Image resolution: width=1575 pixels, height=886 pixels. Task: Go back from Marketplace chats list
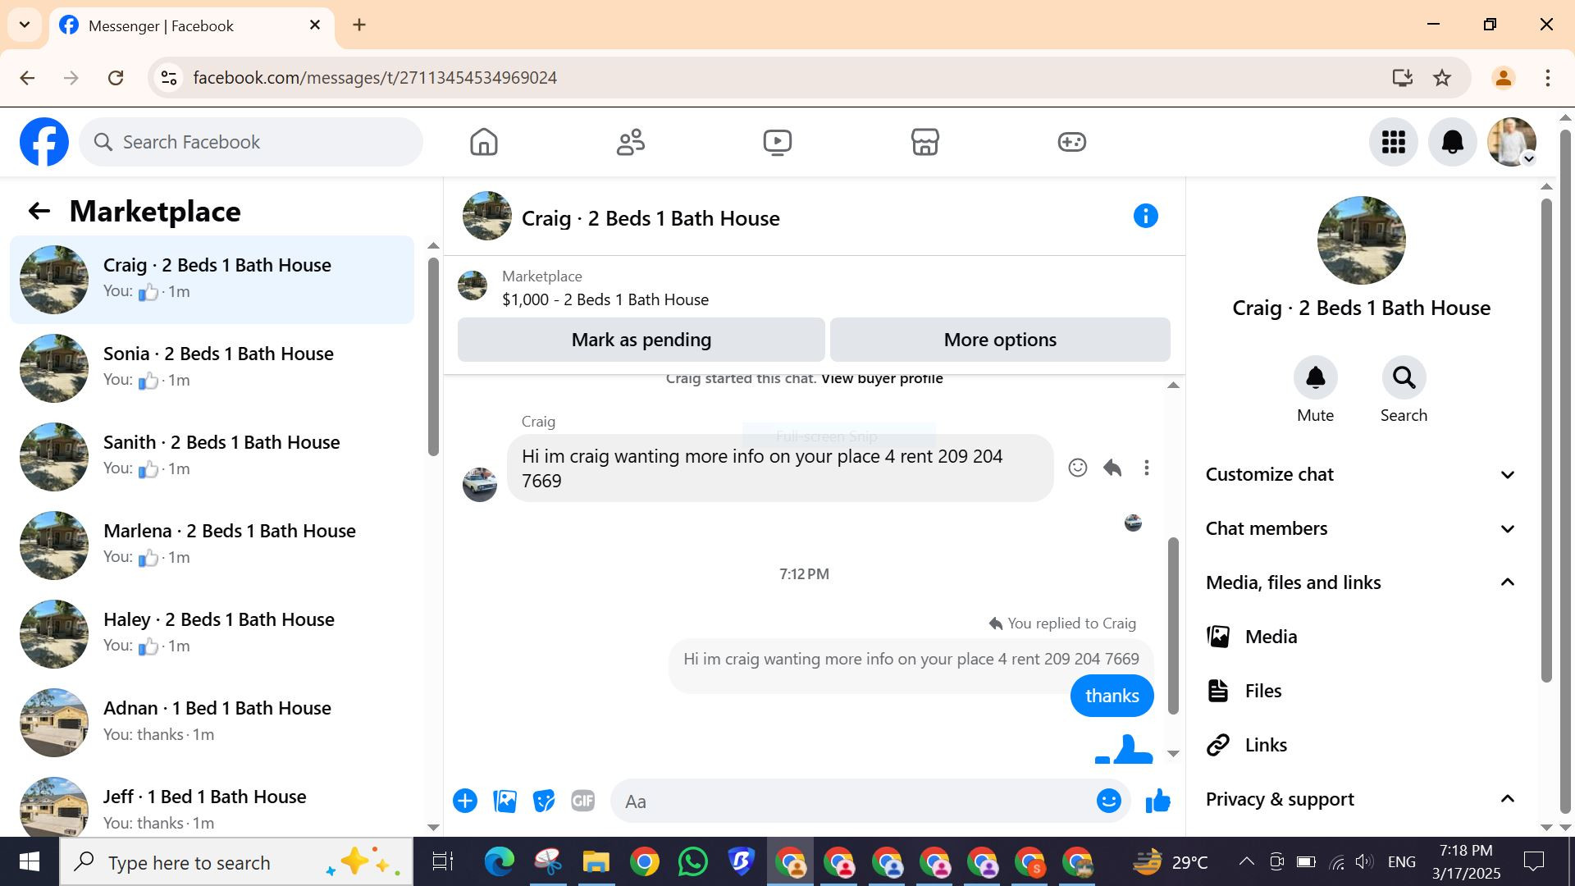pyautogui.click(x=39, y=212)
